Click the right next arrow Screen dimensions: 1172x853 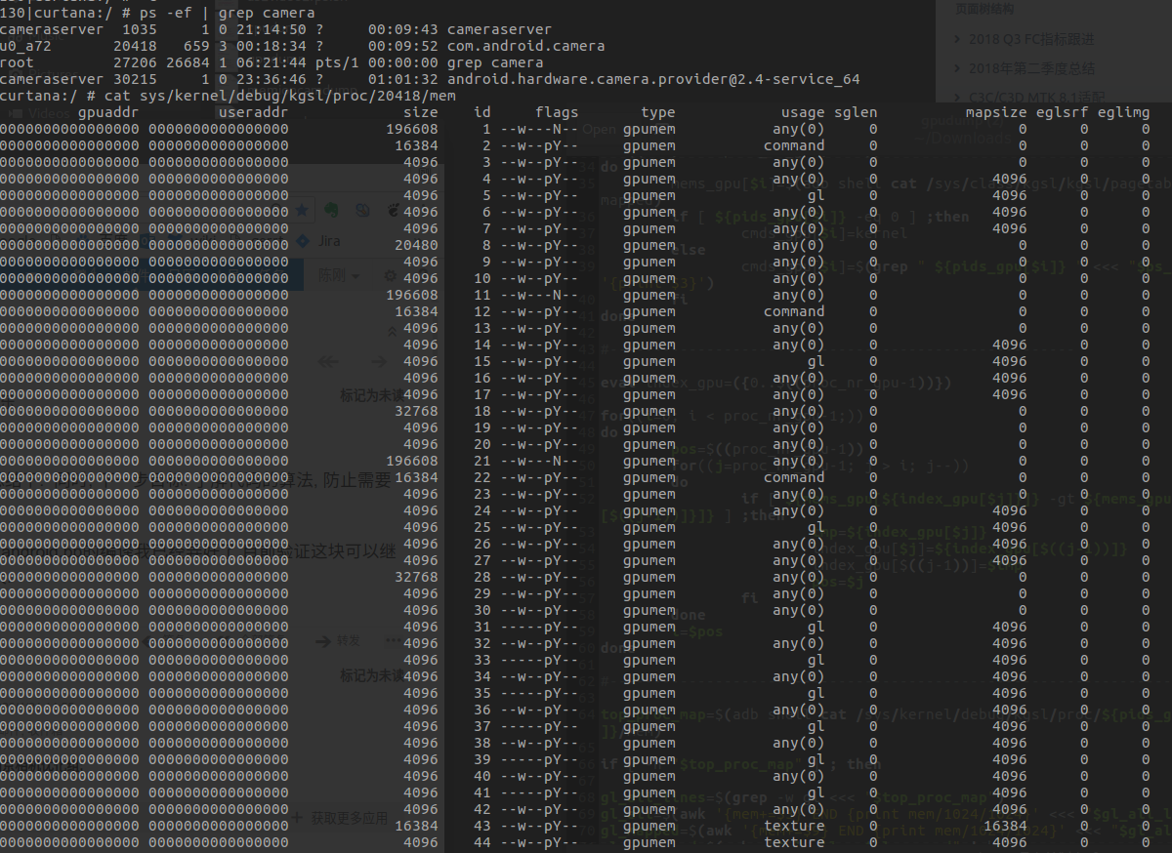[378, 361]
